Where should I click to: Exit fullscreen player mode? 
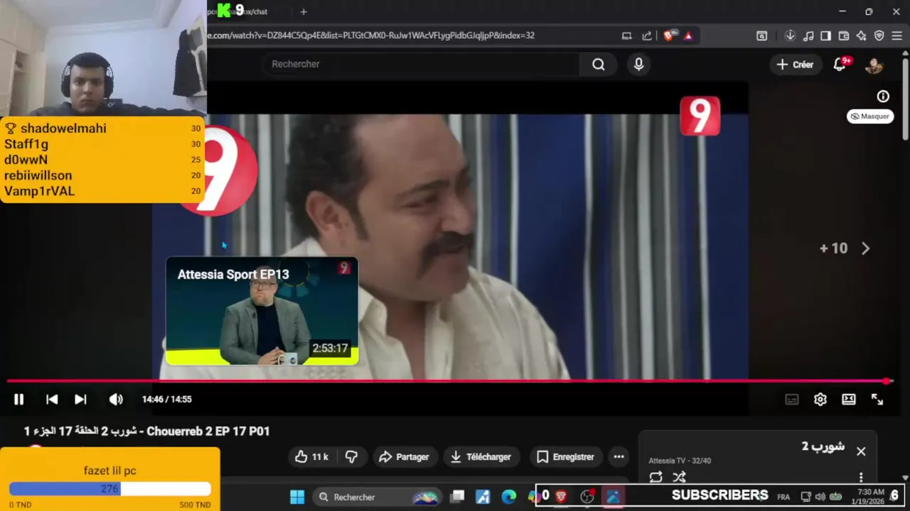877,400
